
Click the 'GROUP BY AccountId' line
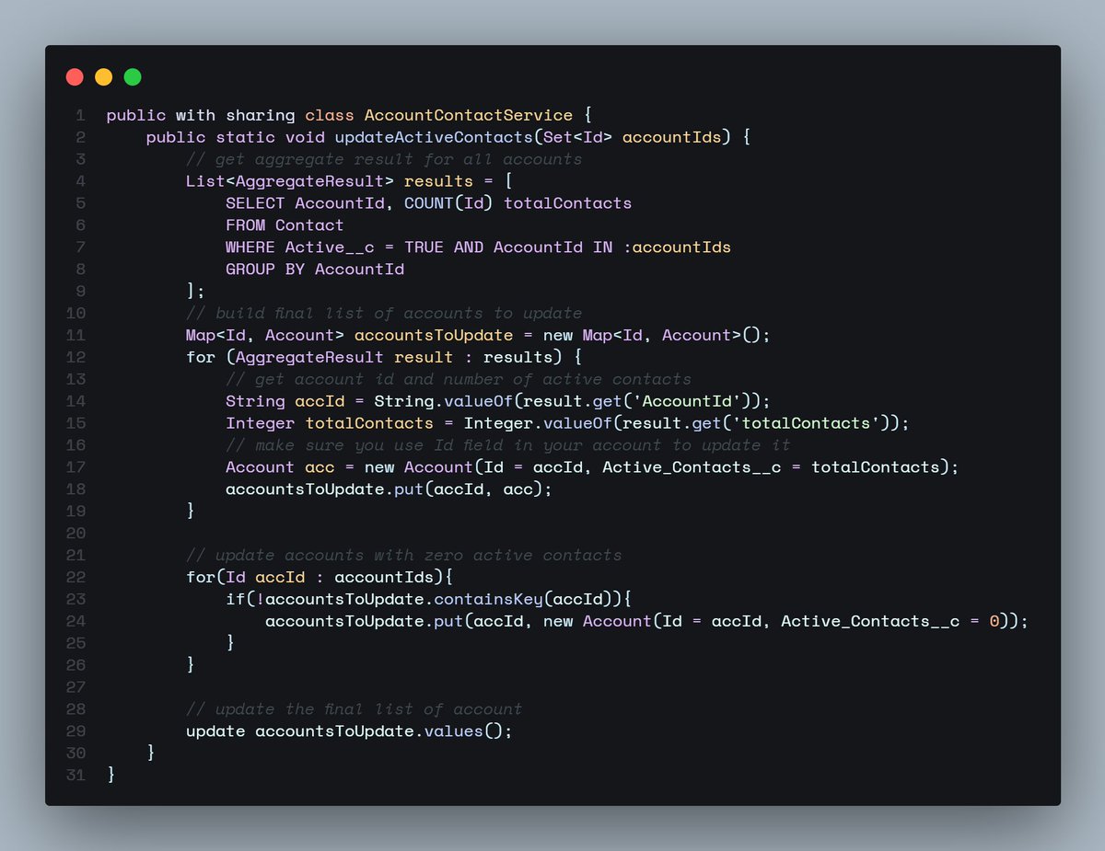(x=315, y=269)
